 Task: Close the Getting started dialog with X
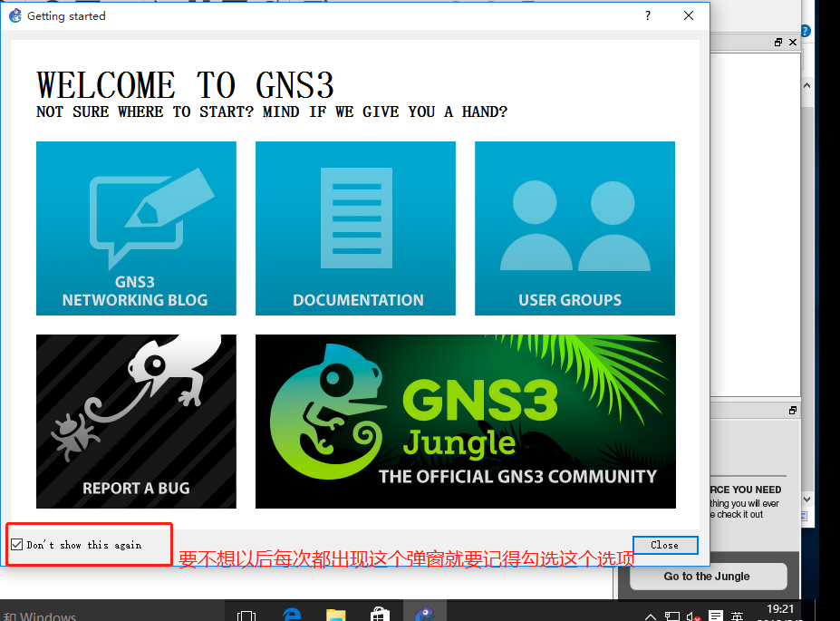click(689, 15)
